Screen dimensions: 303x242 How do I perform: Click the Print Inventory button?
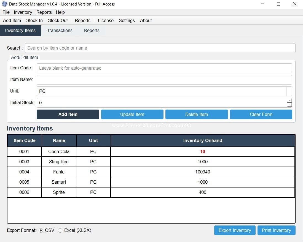pyautogui.click(x=276, y=230)
